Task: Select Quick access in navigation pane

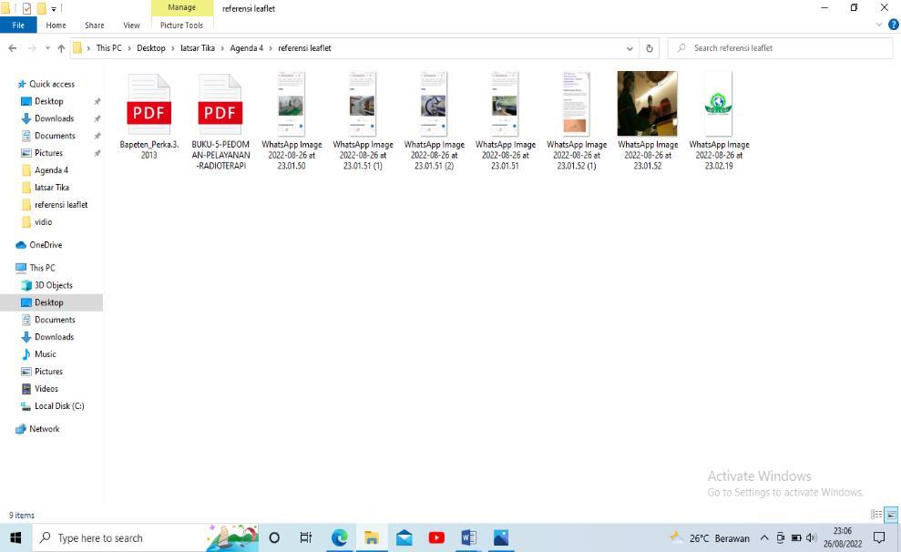Action: (52, 84)
